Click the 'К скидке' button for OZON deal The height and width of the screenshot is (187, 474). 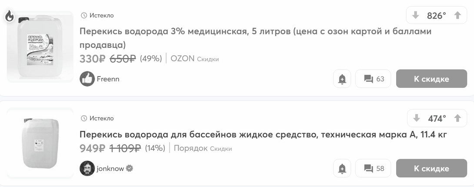[431, 79]
